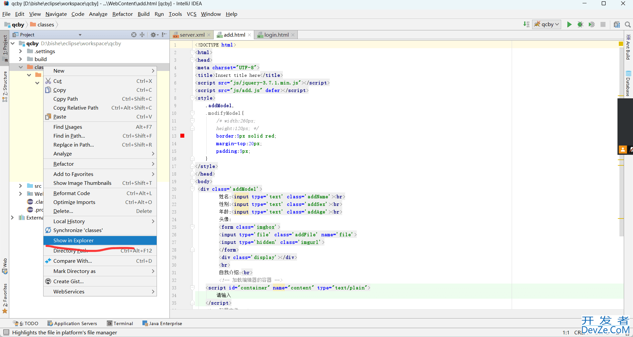Screen dimensions: 633x337
Task: Close the server.xml tab
Action: [208, 35]
